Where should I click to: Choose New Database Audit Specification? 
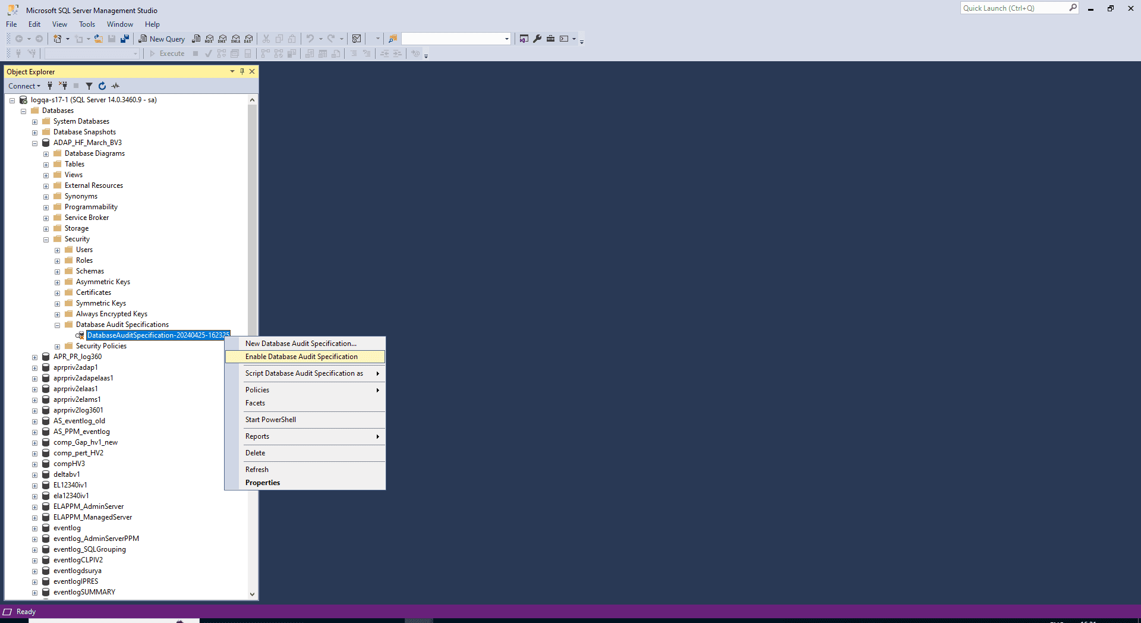point(305,344)
